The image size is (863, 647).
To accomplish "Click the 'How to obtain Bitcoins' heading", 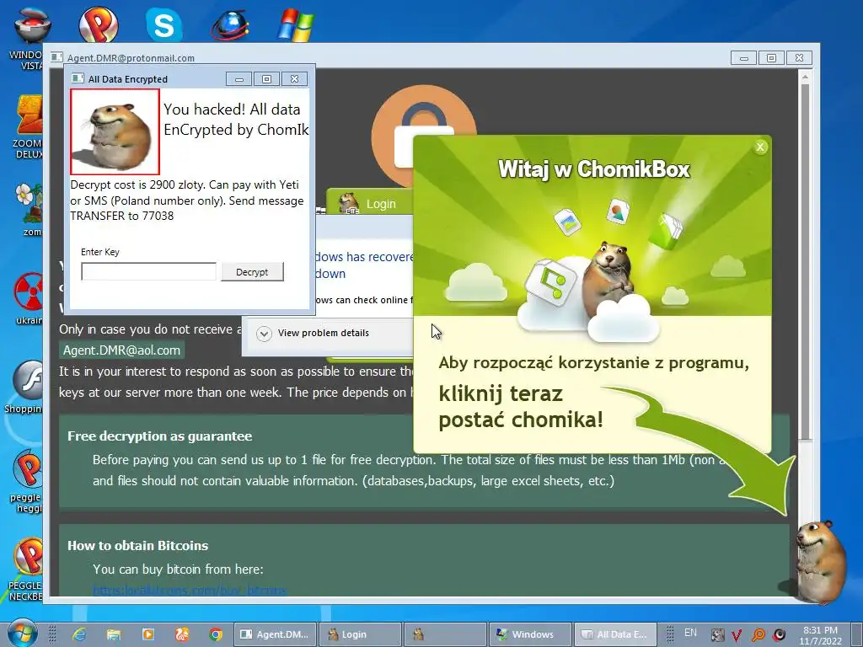I will (x=137, y=545).
